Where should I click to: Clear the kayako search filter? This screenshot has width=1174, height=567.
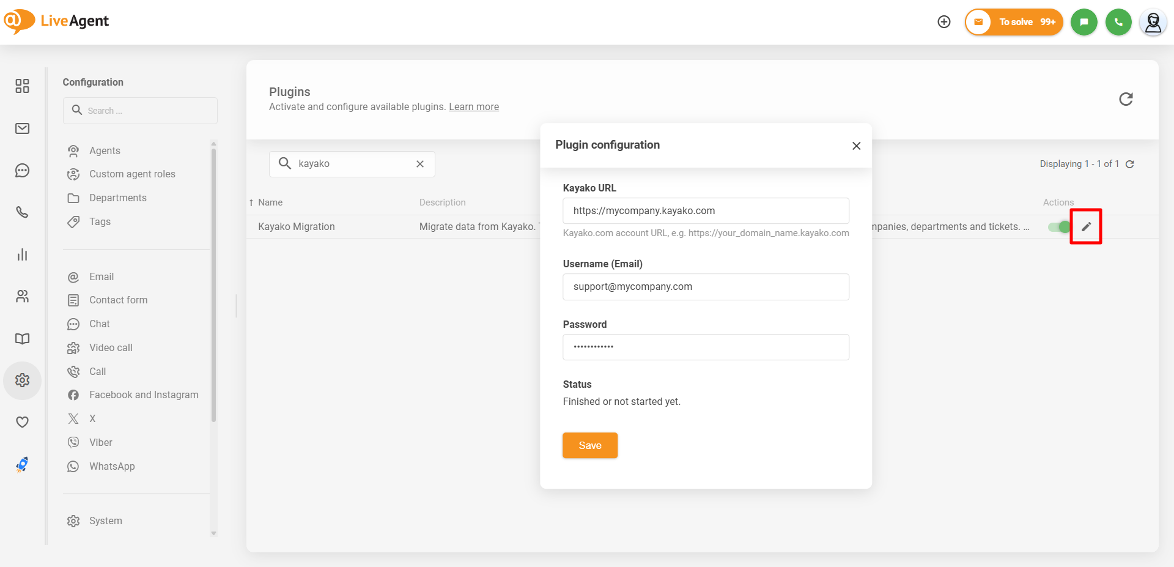420,164
